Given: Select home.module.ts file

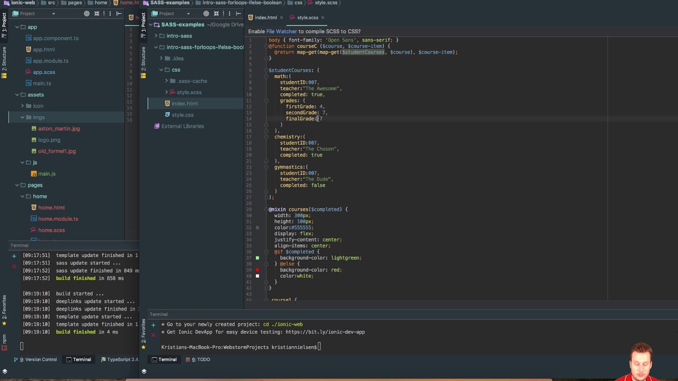Looking at the screenshot, I should (x=58, y=219).
